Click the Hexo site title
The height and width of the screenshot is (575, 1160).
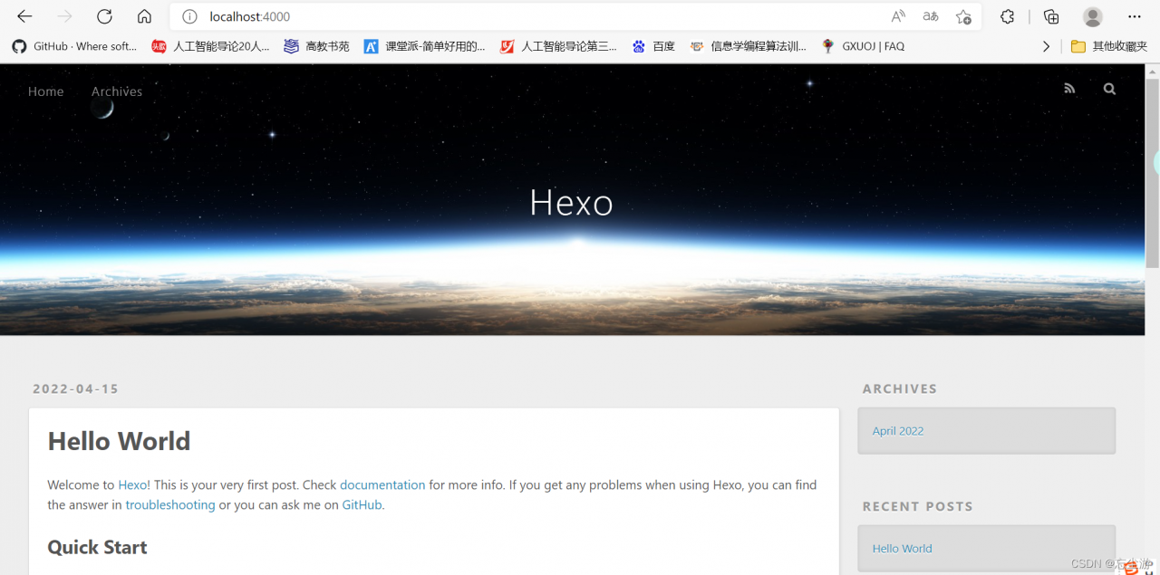pyautogui.click(x=572, y=203)
